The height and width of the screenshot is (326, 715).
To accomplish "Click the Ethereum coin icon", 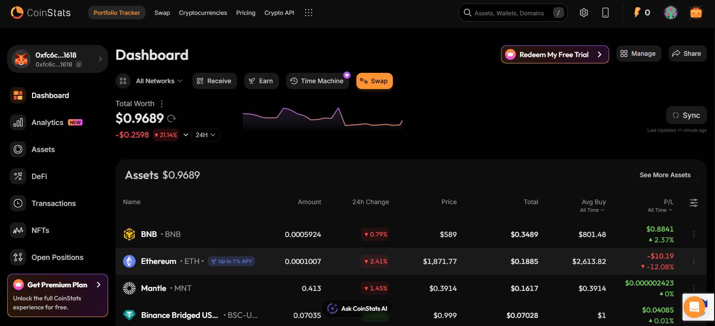I will point(129,261).
